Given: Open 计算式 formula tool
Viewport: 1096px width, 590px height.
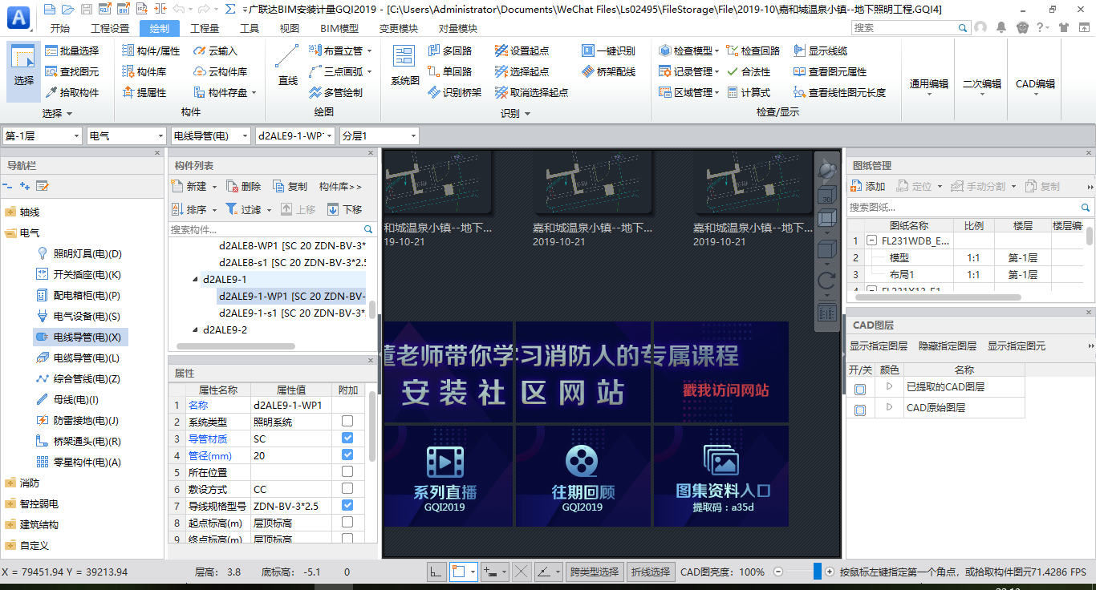Looking at the screenshot, I should 748,92.
